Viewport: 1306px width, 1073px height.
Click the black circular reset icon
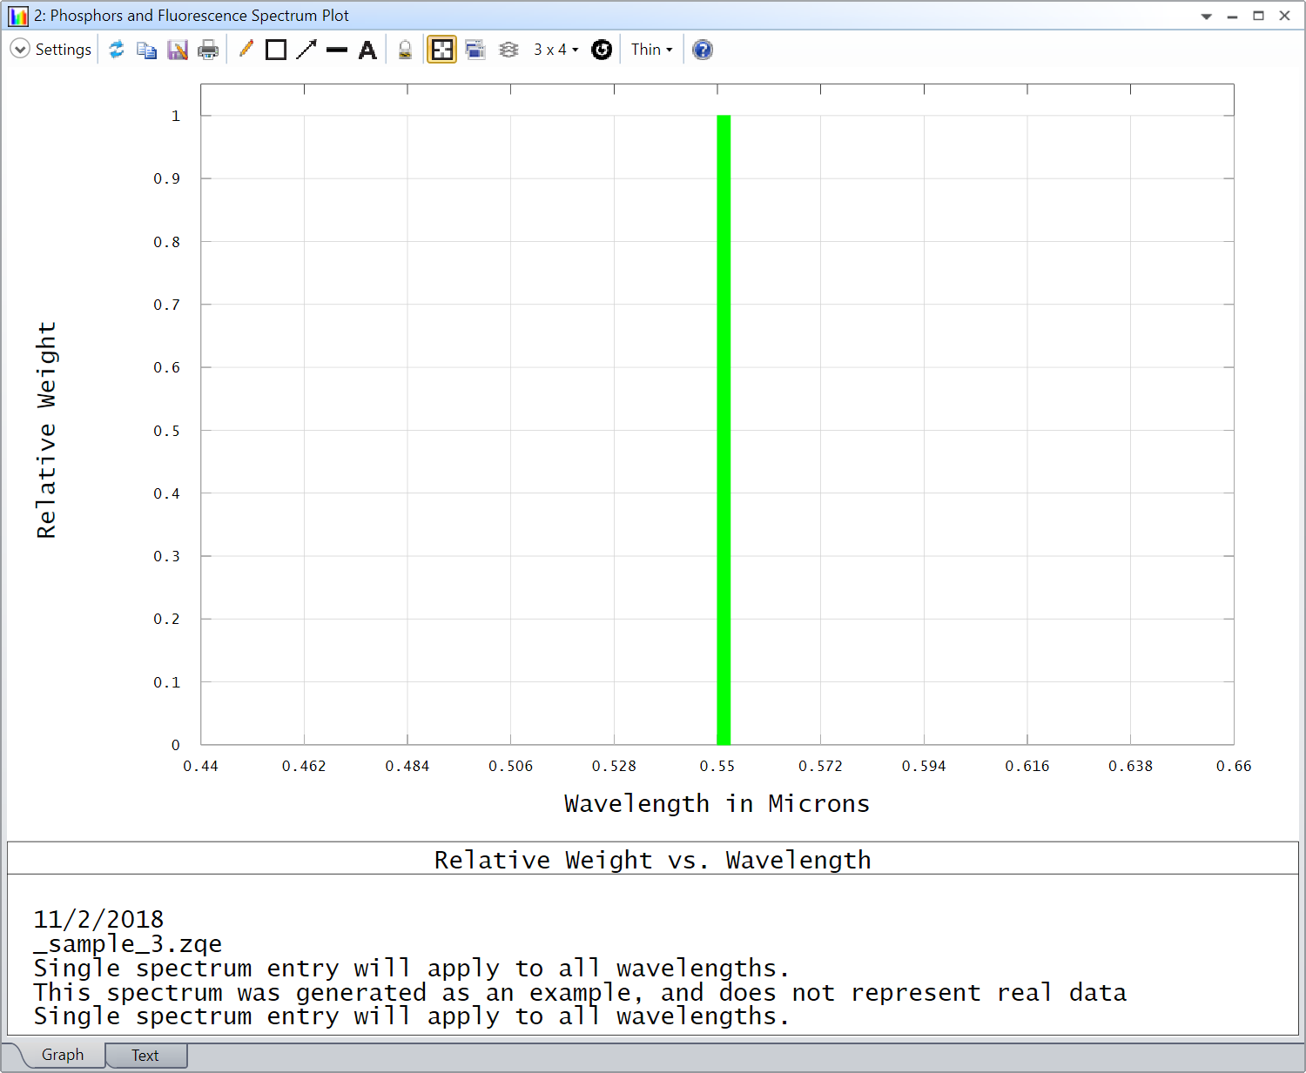point(602,50)
